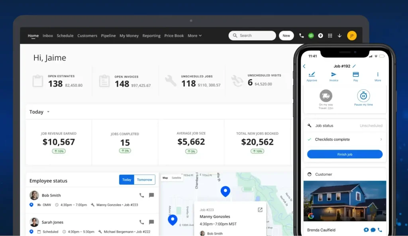The height and width of the screenshot is (236, 408).
Task: Click the Unscheduled Jobs wrench icon
Action: 171,80
